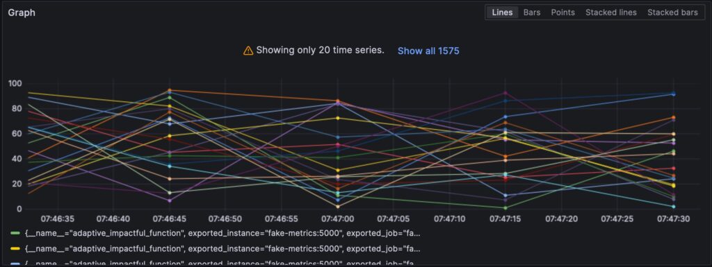Viewport: 712px width, 267px height.
Task: Choose Stacked lines display
Action: tap(610, 12)
